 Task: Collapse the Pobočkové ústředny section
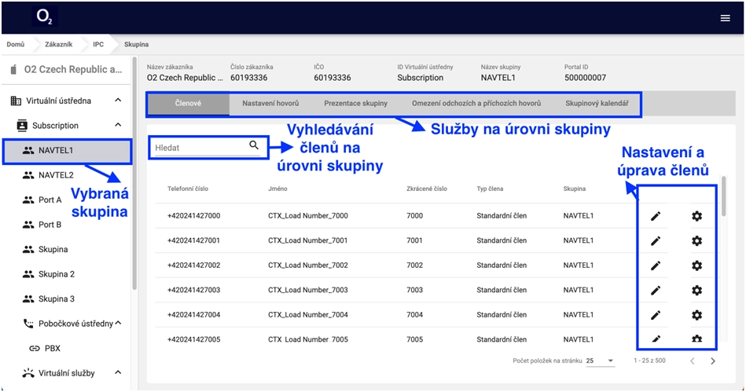tap(118, 323)
